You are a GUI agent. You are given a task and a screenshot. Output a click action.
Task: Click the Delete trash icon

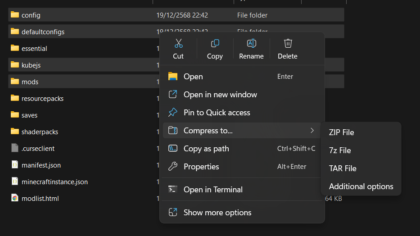(288, 44)
